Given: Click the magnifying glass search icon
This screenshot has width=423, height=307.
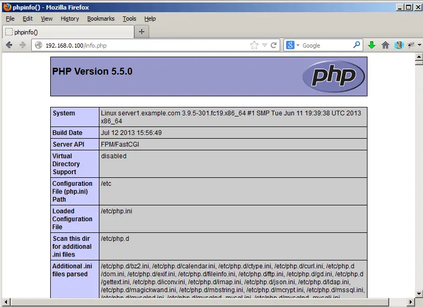Looking at the screenshot, I should (x=356, y=45).
